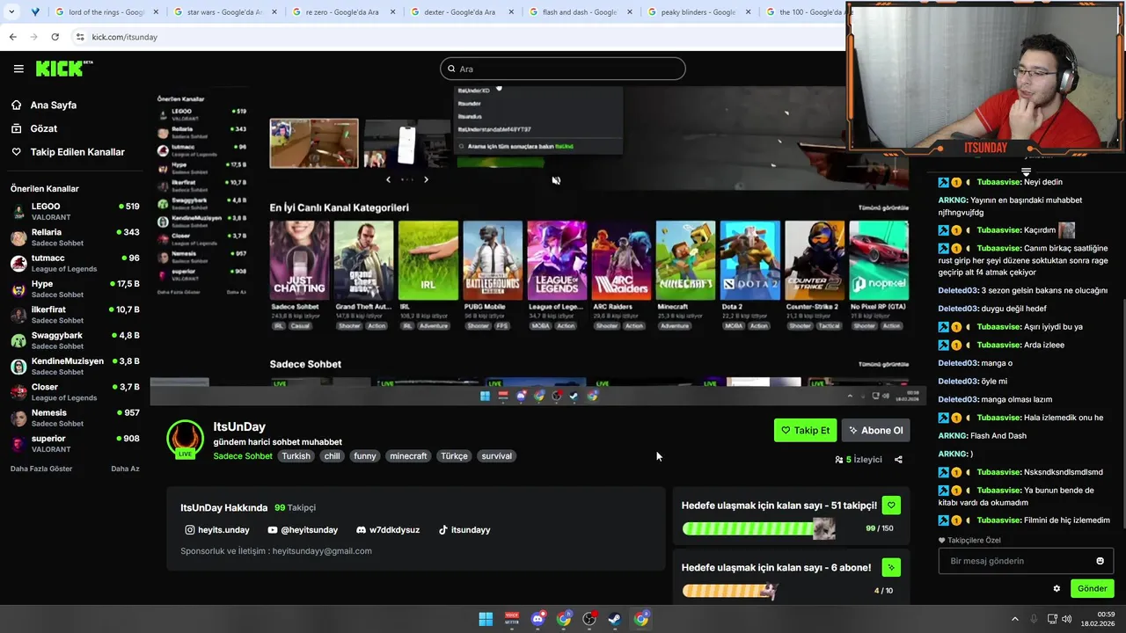Open Minecraft category thumbnail in stream
Image resolution: width=1126 pixels, height=633 pixels.
(685, 260)
